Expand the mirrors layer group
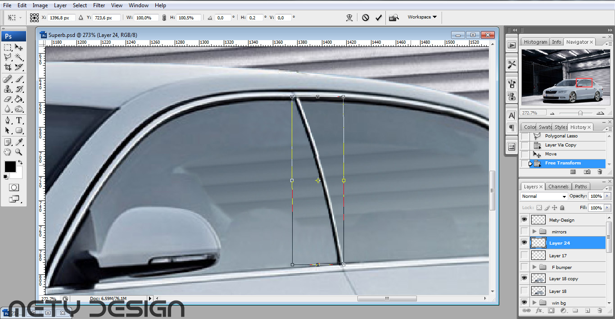Image resolution: width=615 pixels, height=319 pixels. tap(534, 232)
